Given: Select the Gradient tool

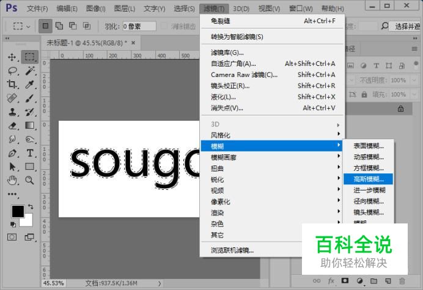Looking at the screenshot, I should 30,126.
